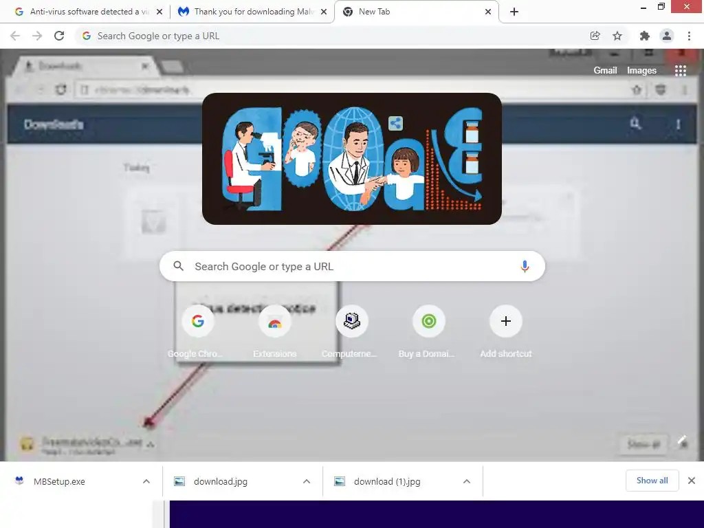The height and width of the screenshot is (528, 704).
Task: Open Images link
Action: (x=641, y=71)
